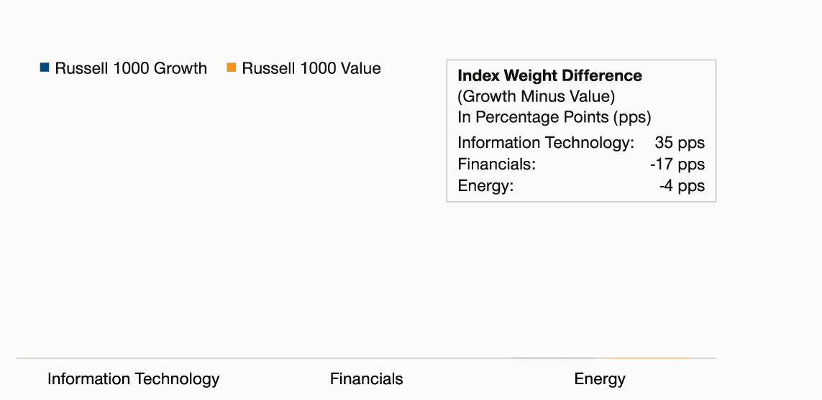The width and height of the screenshot is (822, 400).
Task: Select Financials row inside difference box
Action: (x=581, y=164)
